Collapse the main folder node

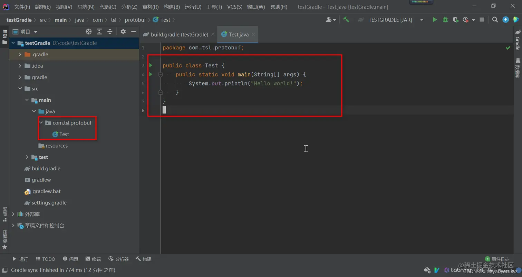tap(27, 100)
